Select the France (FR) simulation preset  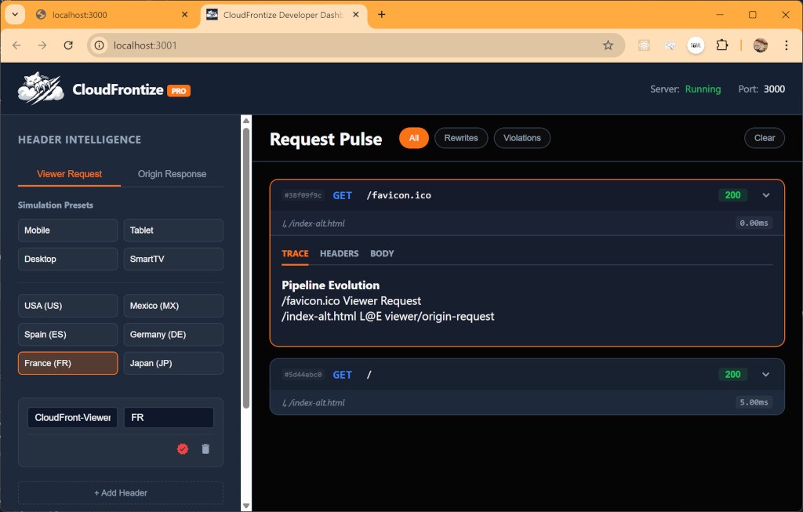pos(67,363)
